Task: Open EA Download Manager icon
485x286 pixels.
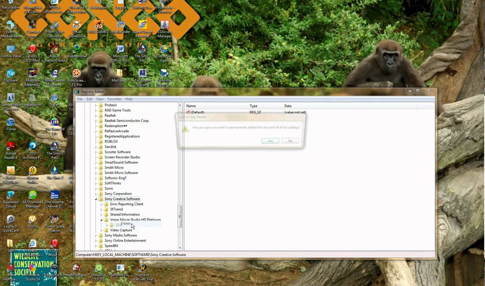Action: [x=33, y=199]
